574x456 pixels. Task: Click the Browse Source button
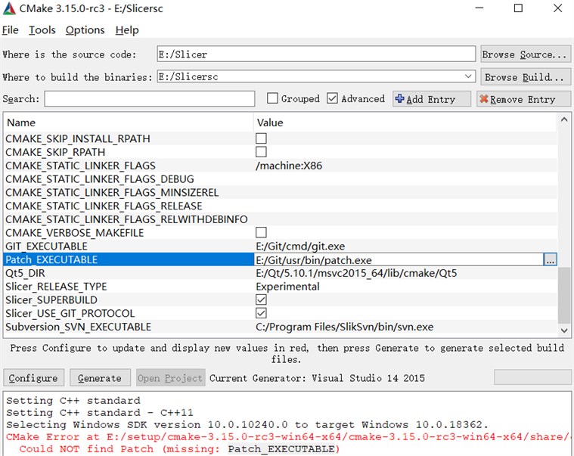526,54
